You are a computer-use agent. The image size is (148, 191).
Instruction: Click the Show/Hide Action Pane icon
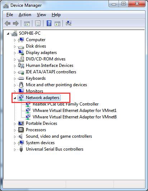tap(57, 23)
